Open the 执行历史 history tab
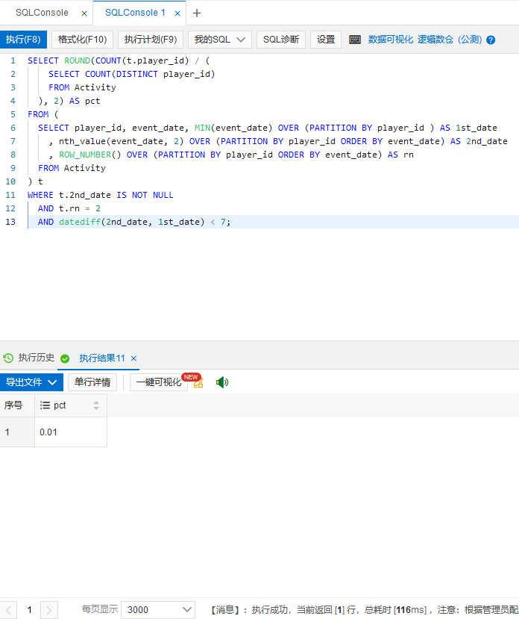The height and width of the screenshot is (619, 519). click(37, 358)
